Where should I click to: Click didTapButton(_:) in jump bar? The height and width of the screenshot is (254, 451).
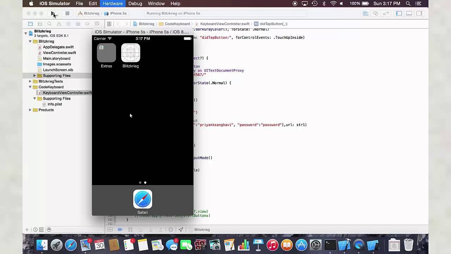[x=271, y=24]
